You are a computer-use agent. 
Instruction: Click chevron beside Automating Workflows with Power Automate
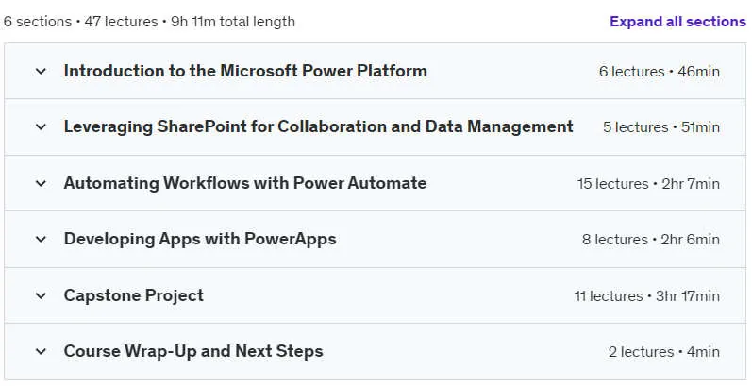(42, 183)
